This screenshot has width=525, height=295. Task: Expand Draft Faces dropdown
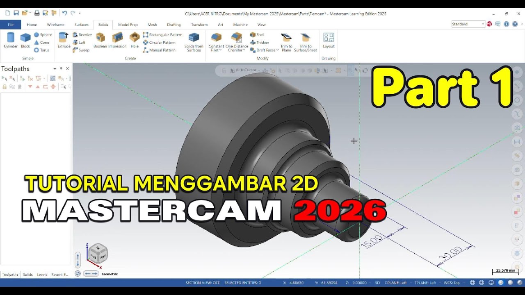277,50
